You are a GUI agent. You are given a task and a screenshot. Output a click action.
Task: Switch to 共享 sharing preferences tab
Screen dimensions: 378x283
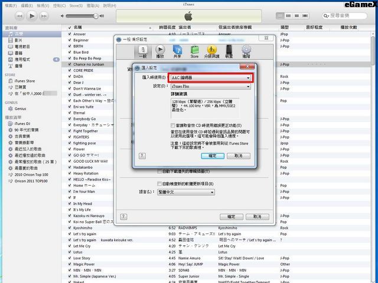click(177, 52)
